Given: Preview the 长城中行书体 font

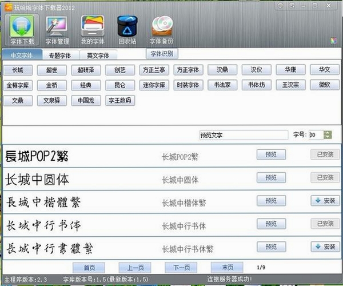Looking at the screenshot, I should [271, 224].
